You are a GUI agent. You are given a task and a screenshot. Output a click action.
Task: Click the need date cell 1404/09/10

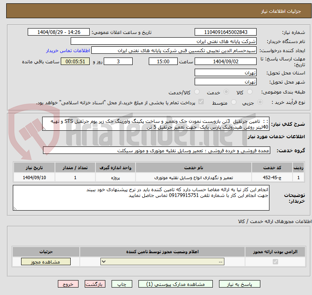click(x=34, y=177)
